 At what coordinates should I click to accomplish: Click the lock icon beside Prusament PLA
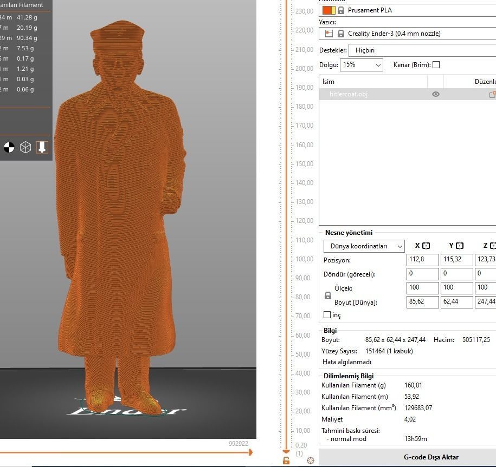pyautogui.click(x=340, y=10)
